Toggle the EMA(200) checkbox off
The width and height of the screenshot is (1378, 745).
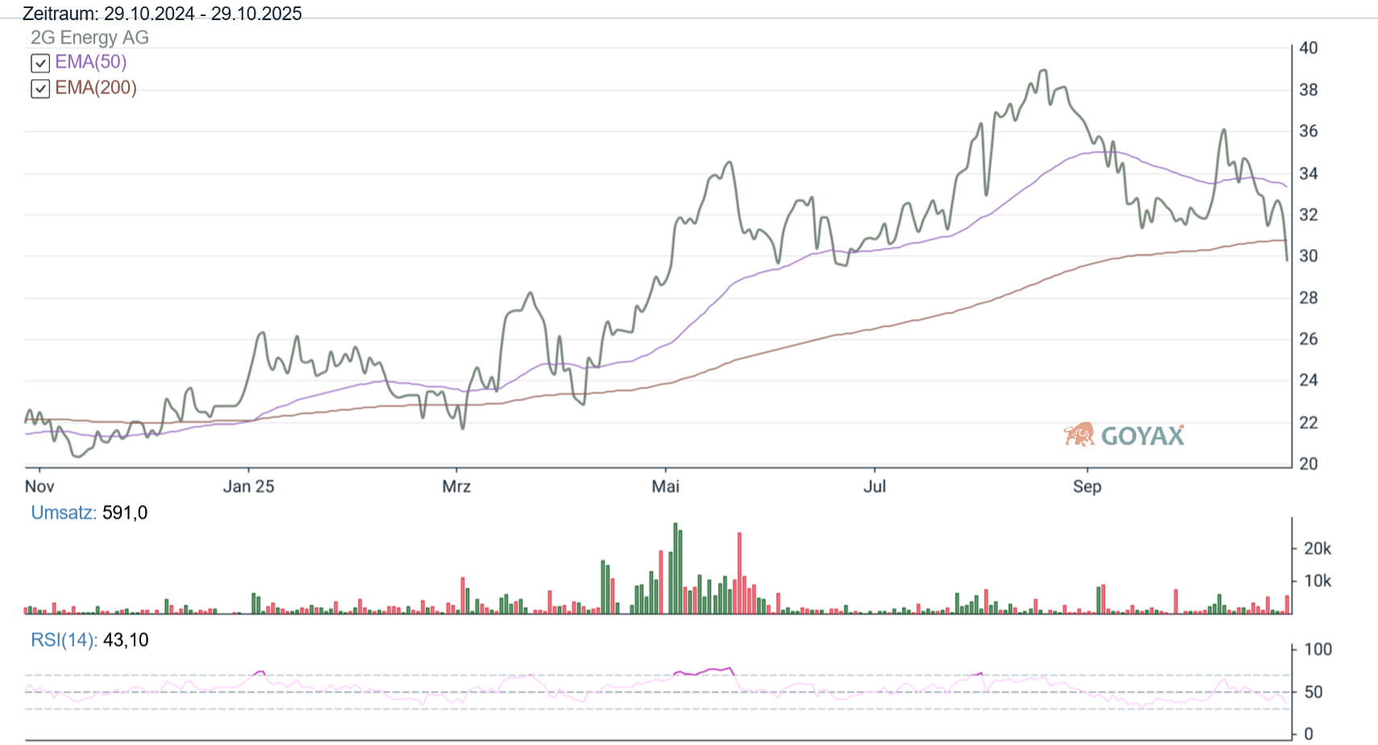coord(40,89)
